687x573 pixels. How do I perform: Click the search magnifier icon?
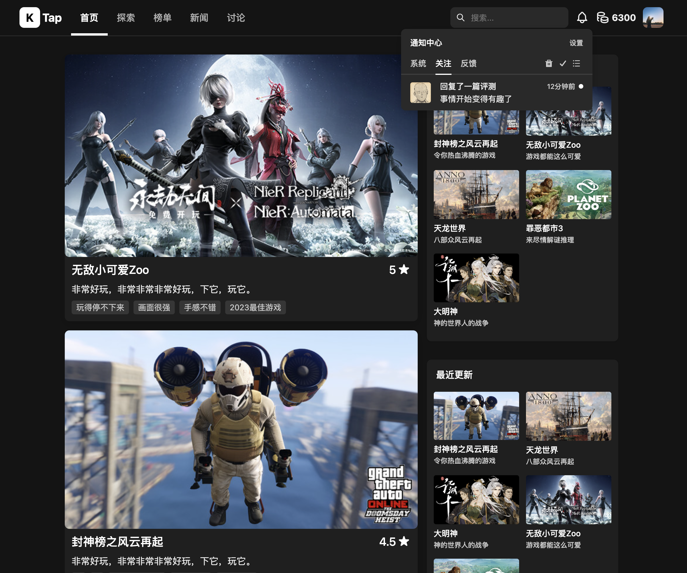pos(460,18)
